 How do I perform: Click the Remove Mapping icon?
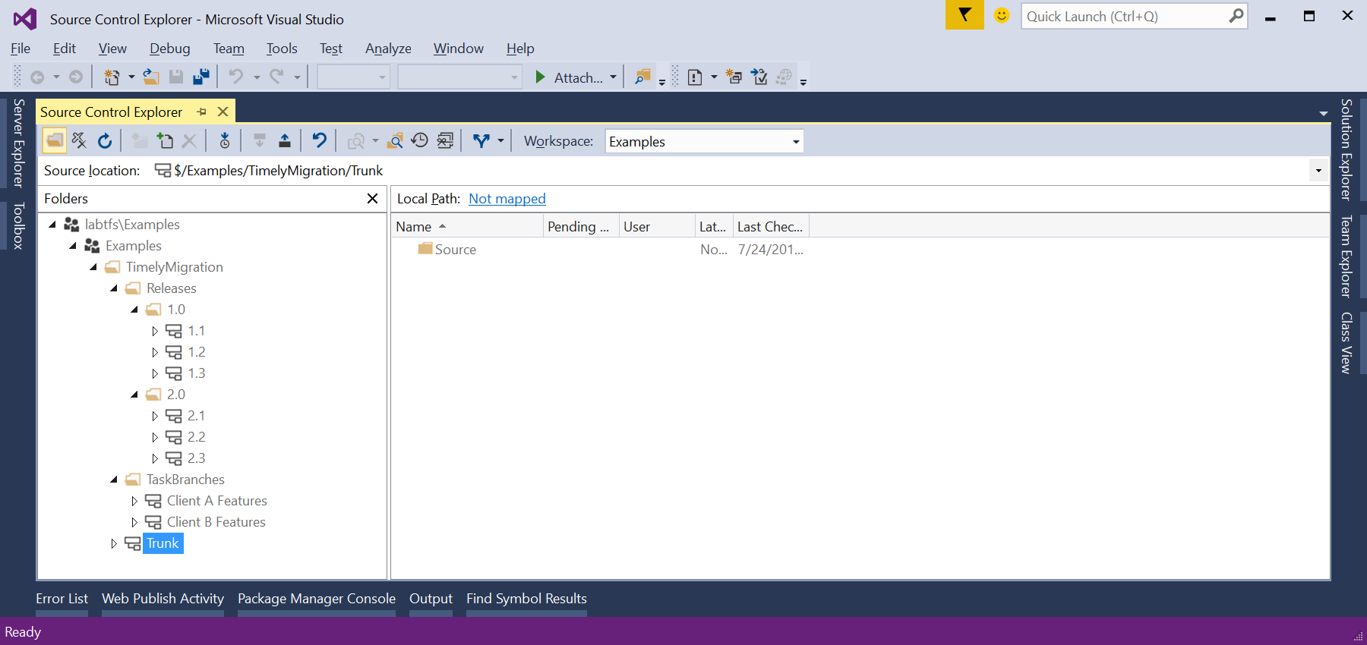80,140
